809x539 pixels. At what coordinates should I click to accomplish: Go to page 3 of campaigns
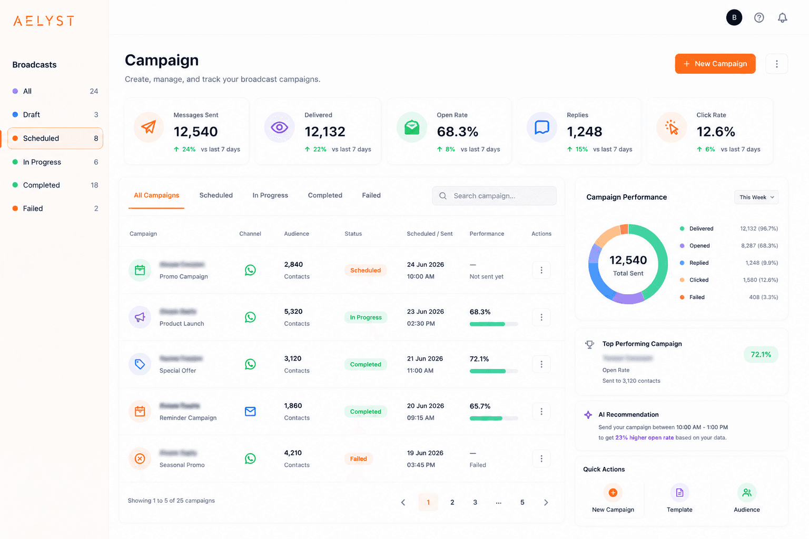coord(475,503)
